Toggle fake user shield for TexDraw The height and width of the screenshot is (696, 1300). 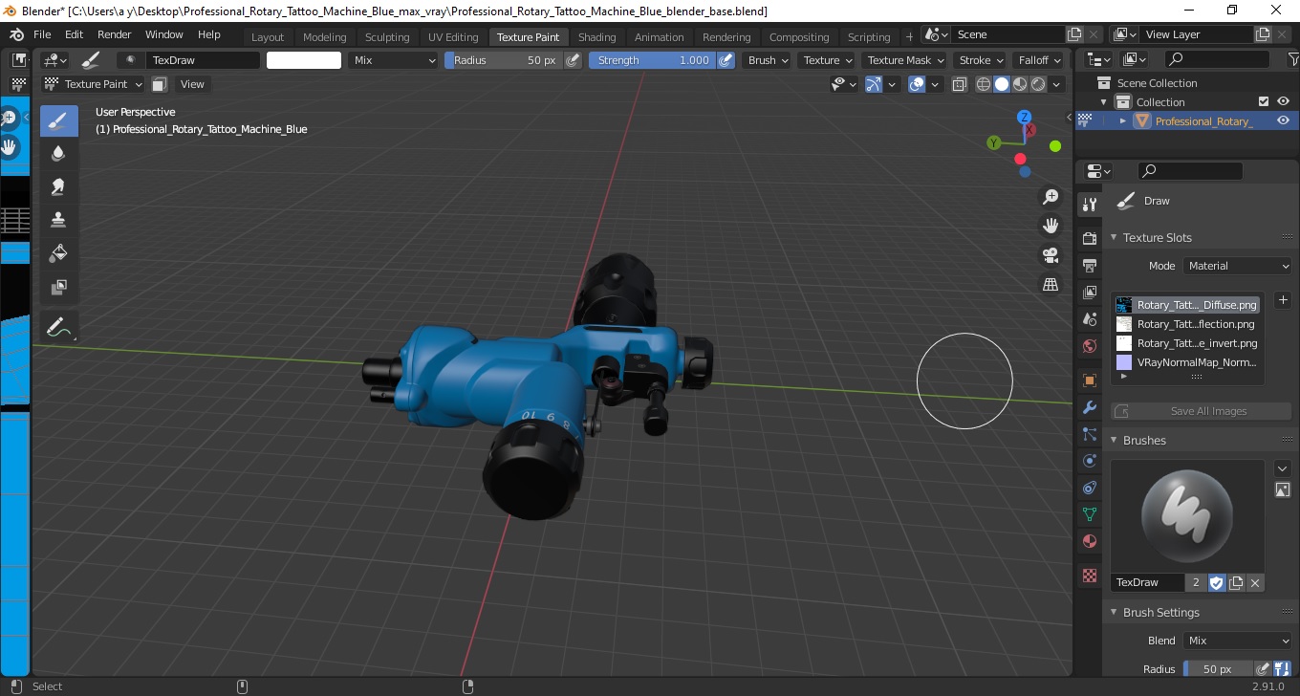tap(1216, 582)
